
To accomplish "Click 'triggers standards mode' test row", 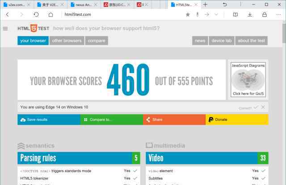I will [79, 171].
